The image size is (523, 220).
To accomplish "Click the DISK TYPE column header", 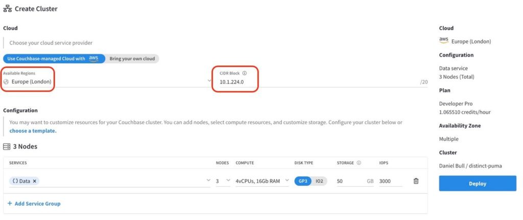I will (303, 163).
